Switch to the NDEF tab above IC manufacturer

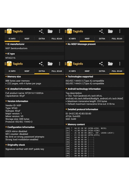point(27,39)
